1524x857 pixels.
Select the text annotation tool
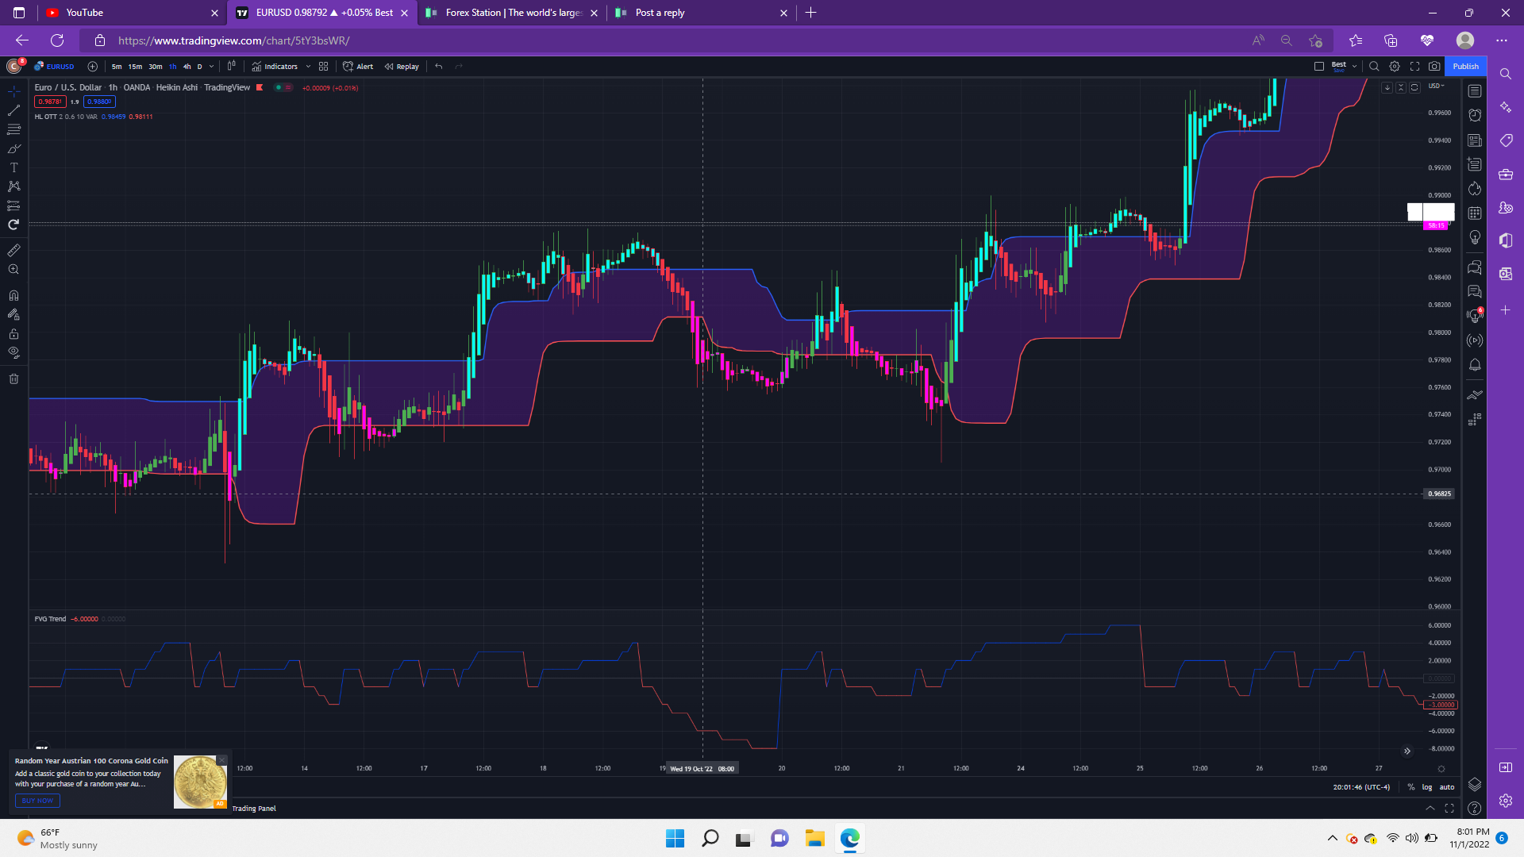13,167
